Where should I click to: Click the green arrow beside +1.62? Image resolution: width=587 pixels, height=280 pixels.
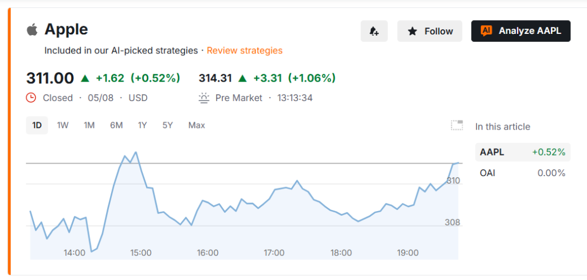click(85, 79)
